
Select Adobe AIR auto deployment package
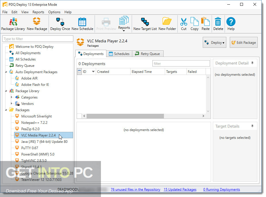[29, 78]
